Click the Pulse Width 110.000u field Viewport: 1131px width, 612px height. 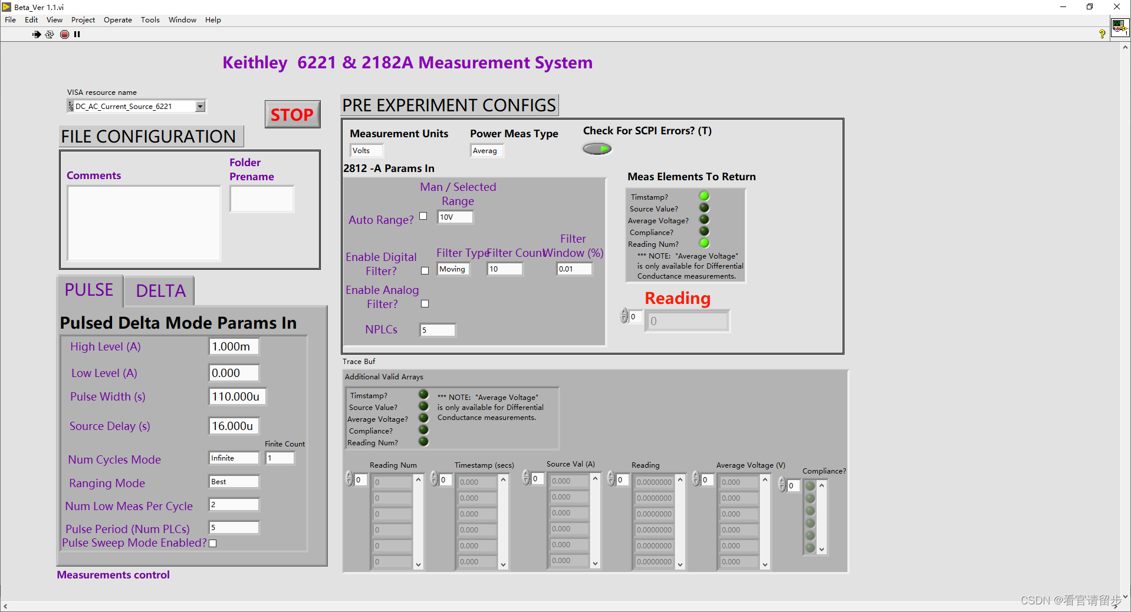[x=238, y=396]
